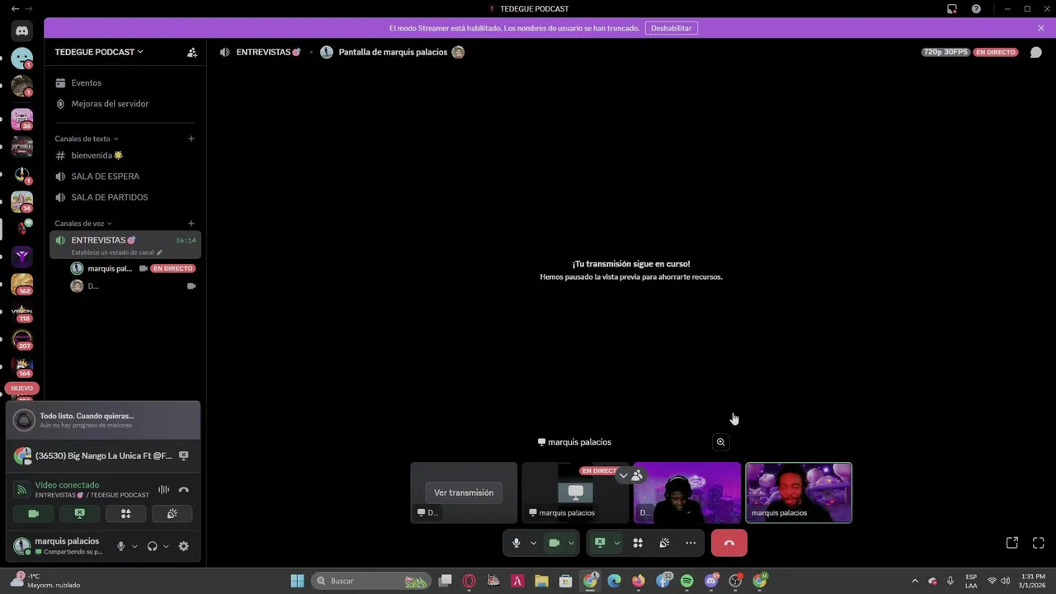Open more options ellipsis in call bar
The width and height of the screenshot is (1056, 594).
(691, 543)
